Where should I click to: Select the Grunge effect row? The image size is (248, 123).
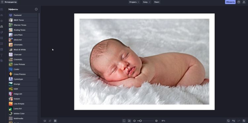tap(23, 84)
